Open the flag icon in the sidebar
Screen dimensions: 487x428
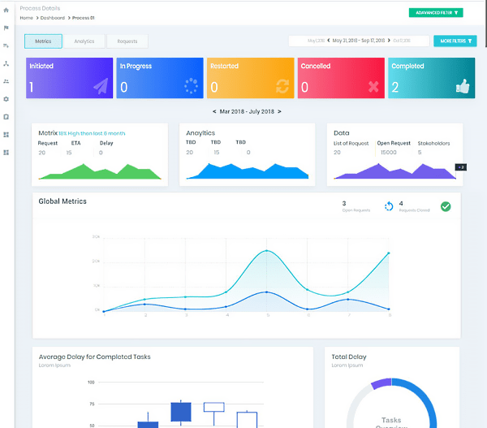point(6,28)
